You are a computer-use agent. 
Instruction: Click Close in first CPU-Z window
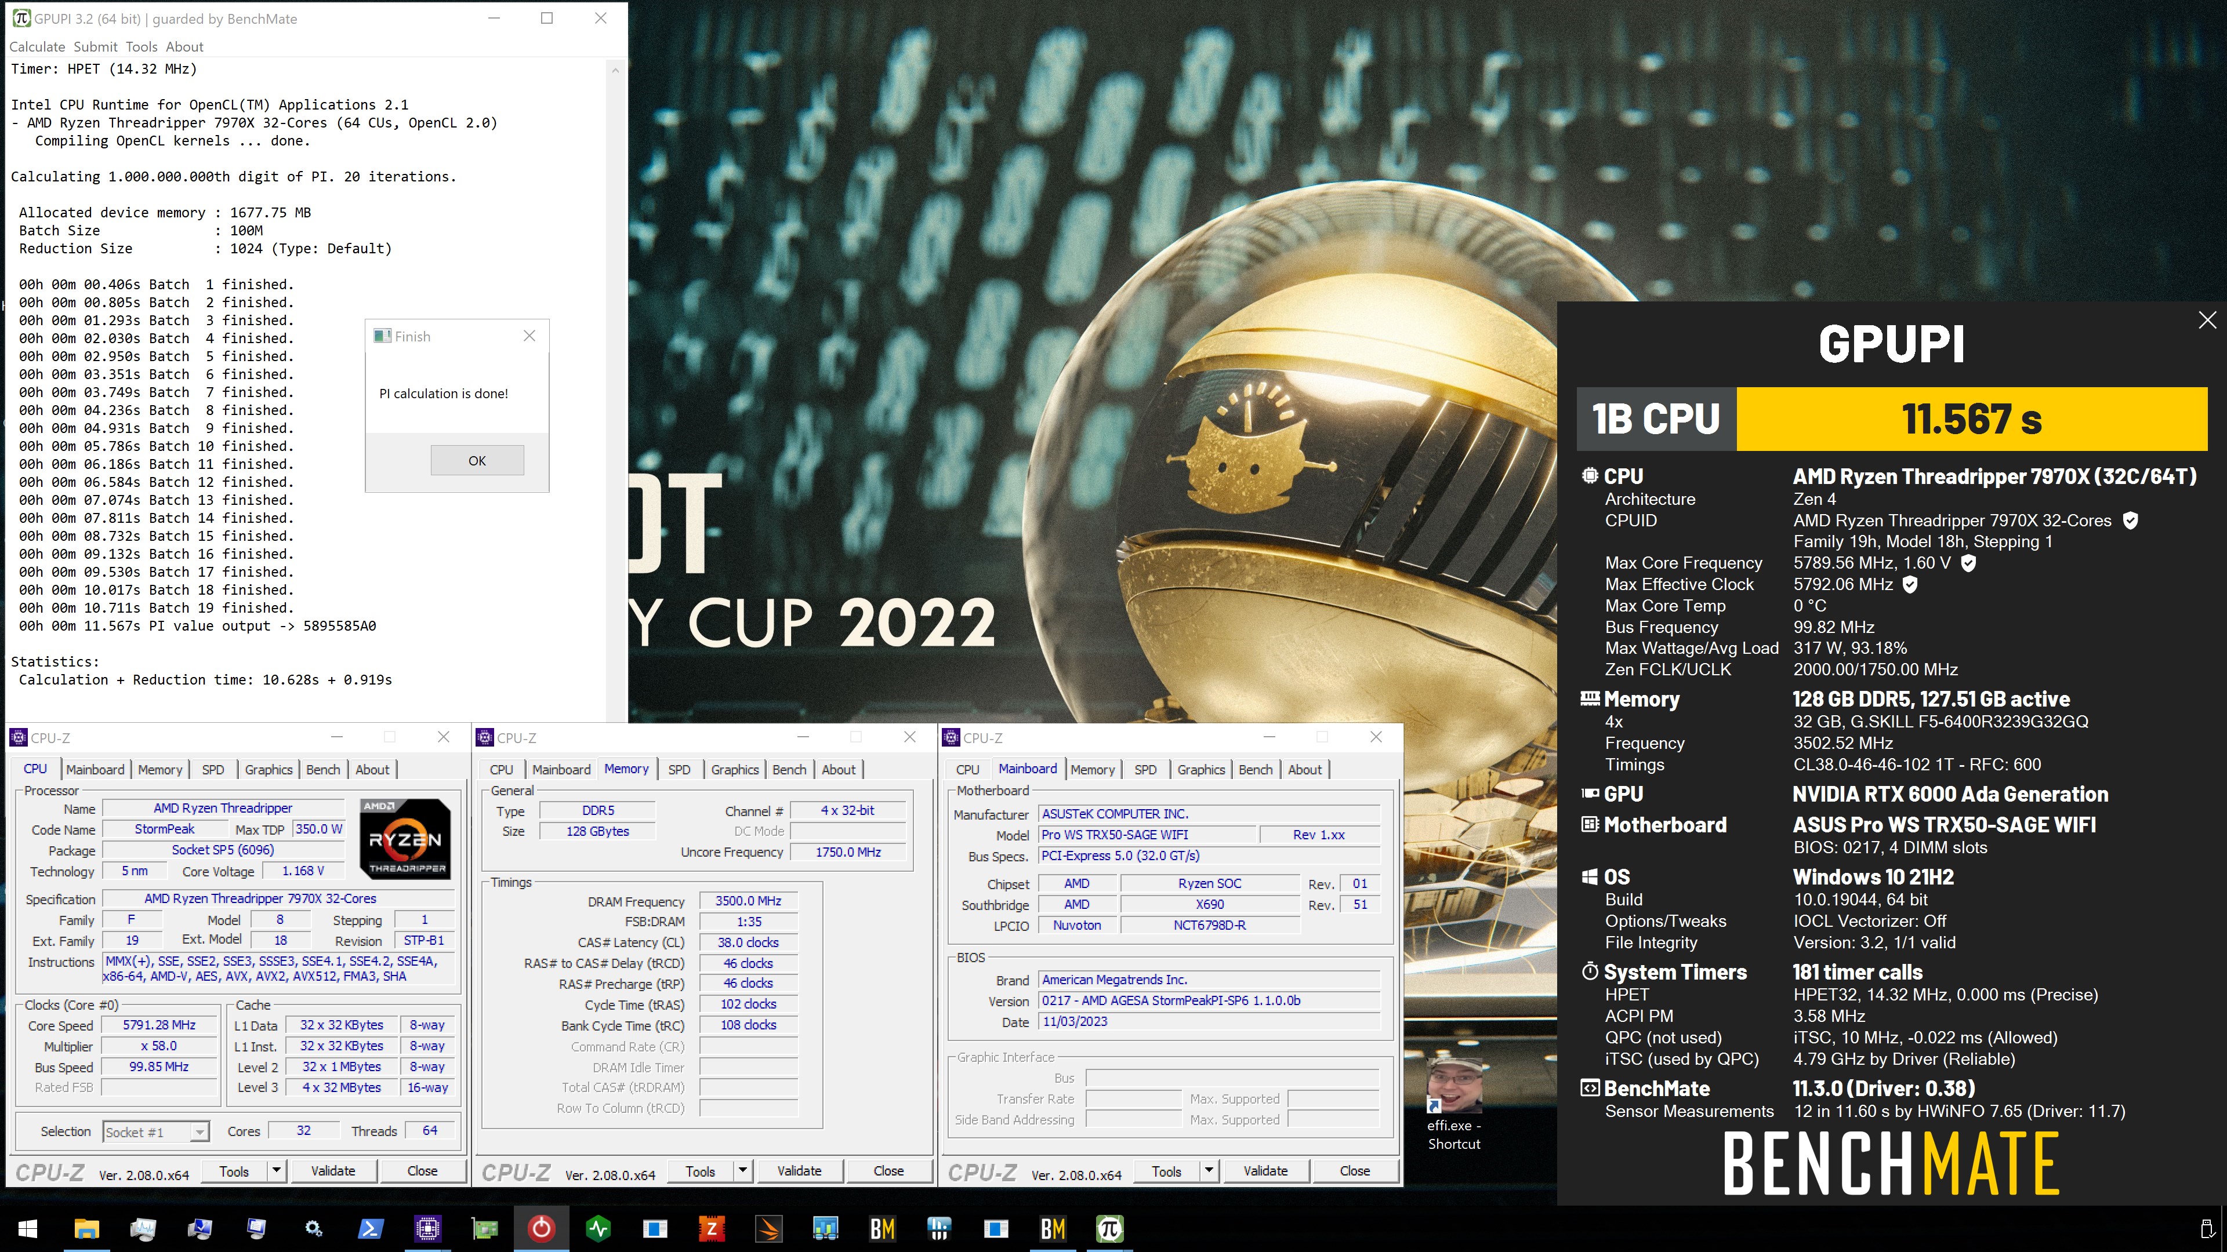[x=423, y=1171]
